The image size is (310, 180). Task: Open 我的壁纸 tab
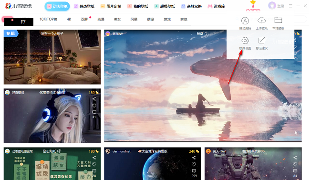click(138, 6)
